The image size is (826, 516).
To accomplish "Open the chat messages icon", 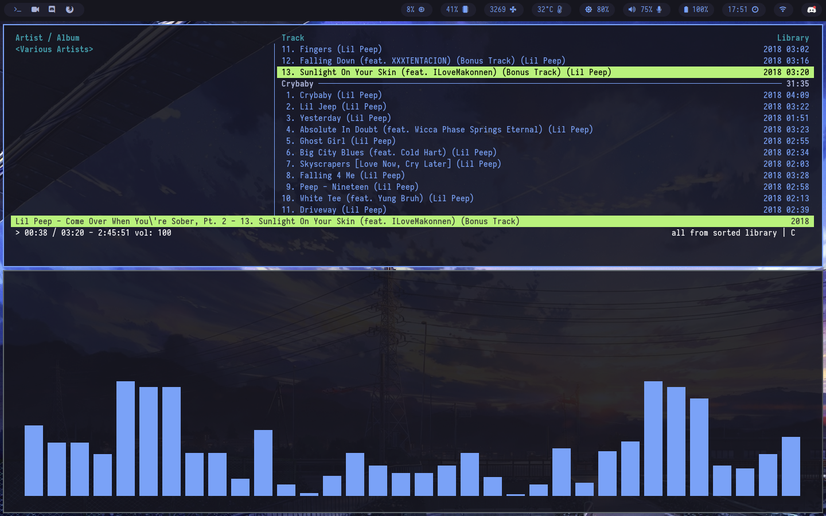I will [53, 9].
